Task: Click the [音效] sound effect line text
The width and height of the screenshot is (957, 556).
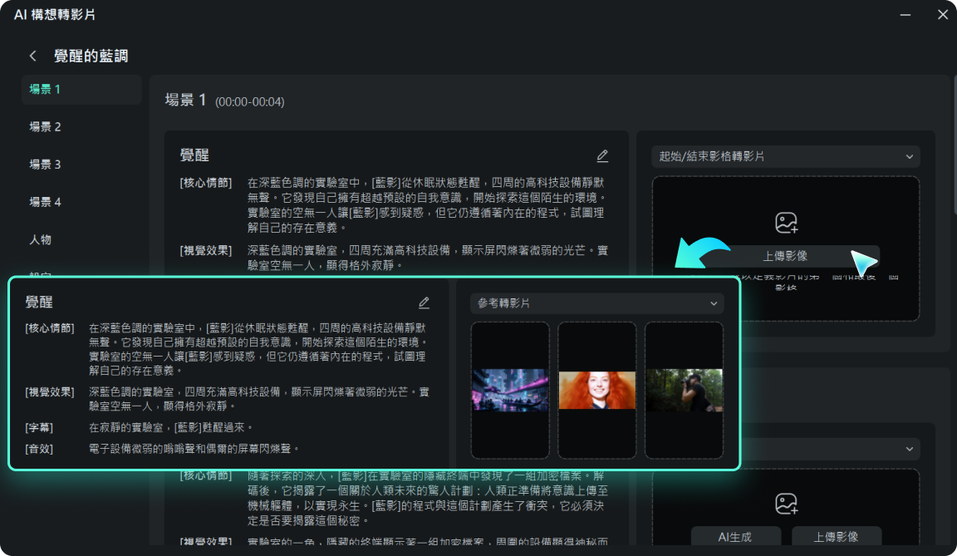Action: click(x=194, y=449)
